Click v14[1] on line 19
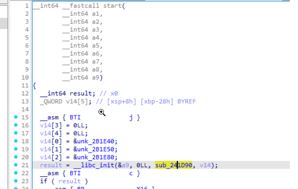The width and height of the screenshot is (298, 189). pyautogui.click(x=51, y=149)
